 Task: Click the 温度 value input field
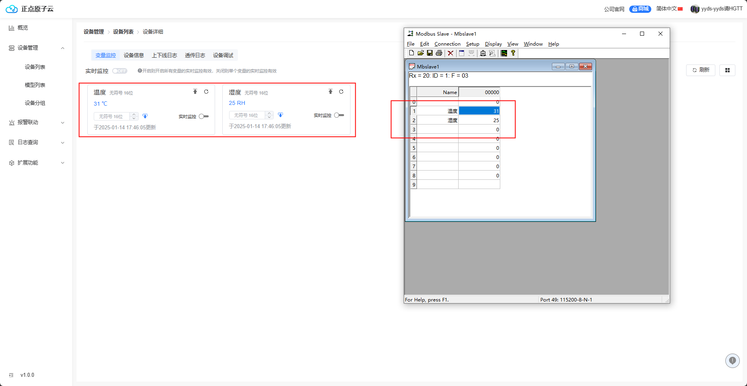pyautogui.click(x=112, y=117)
